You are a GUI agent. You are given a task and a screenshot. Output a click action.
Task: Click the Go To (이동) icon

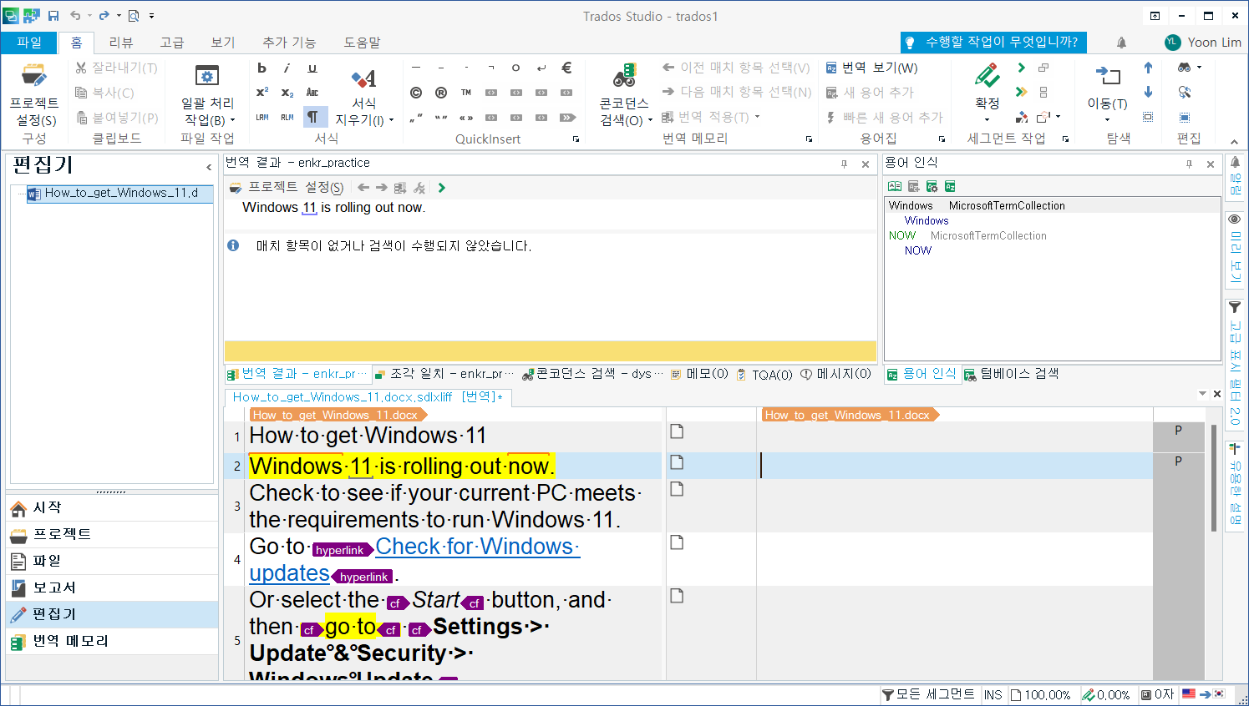(x=1108, y=77)
